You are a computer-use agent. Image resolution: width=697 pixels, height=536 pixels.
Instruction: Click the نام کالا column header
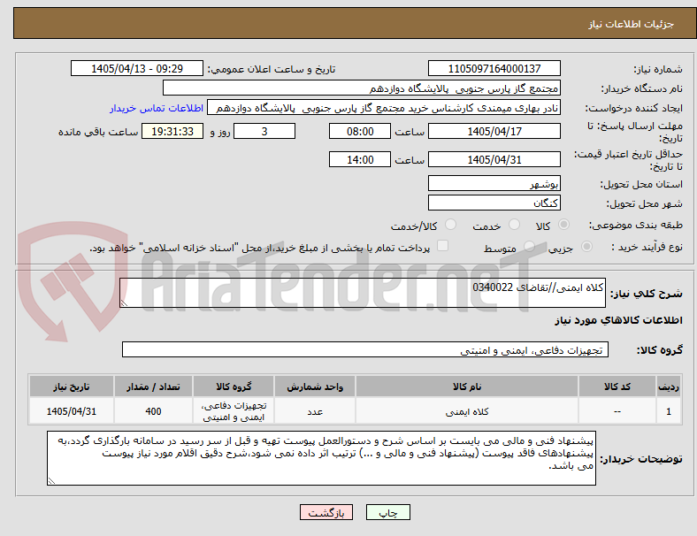pyautogui.click(x=467, y=387)
